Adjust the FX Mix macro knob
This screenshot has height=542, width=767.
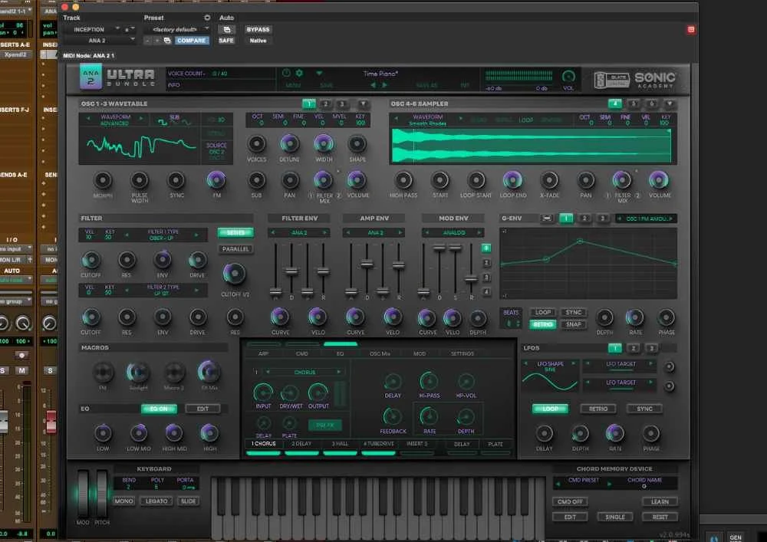pos(209,372)
